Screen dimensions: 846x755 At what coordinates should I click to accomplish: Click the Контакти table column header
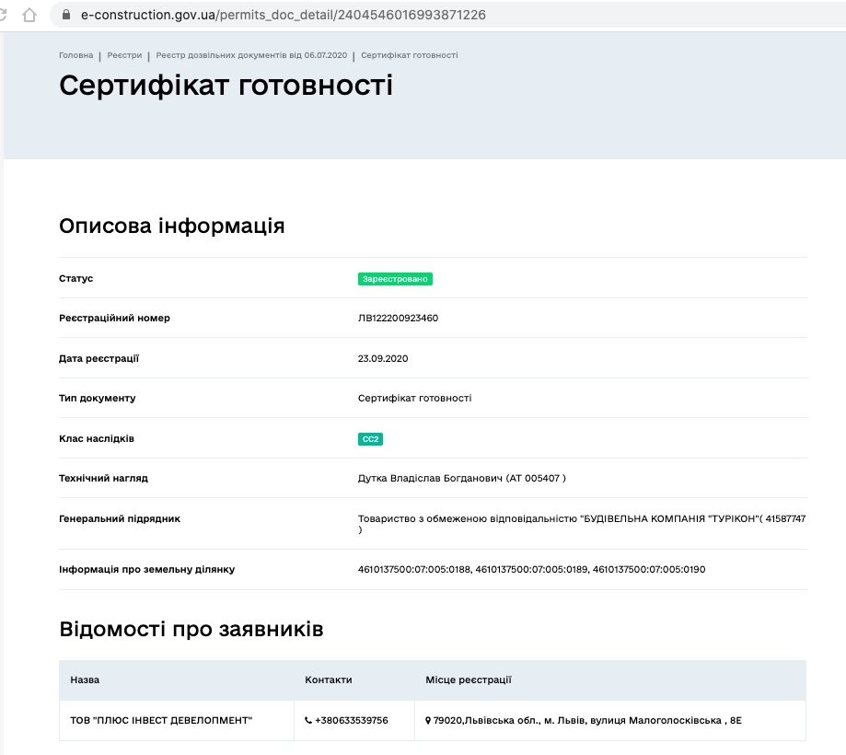click(x=329, y=680)
